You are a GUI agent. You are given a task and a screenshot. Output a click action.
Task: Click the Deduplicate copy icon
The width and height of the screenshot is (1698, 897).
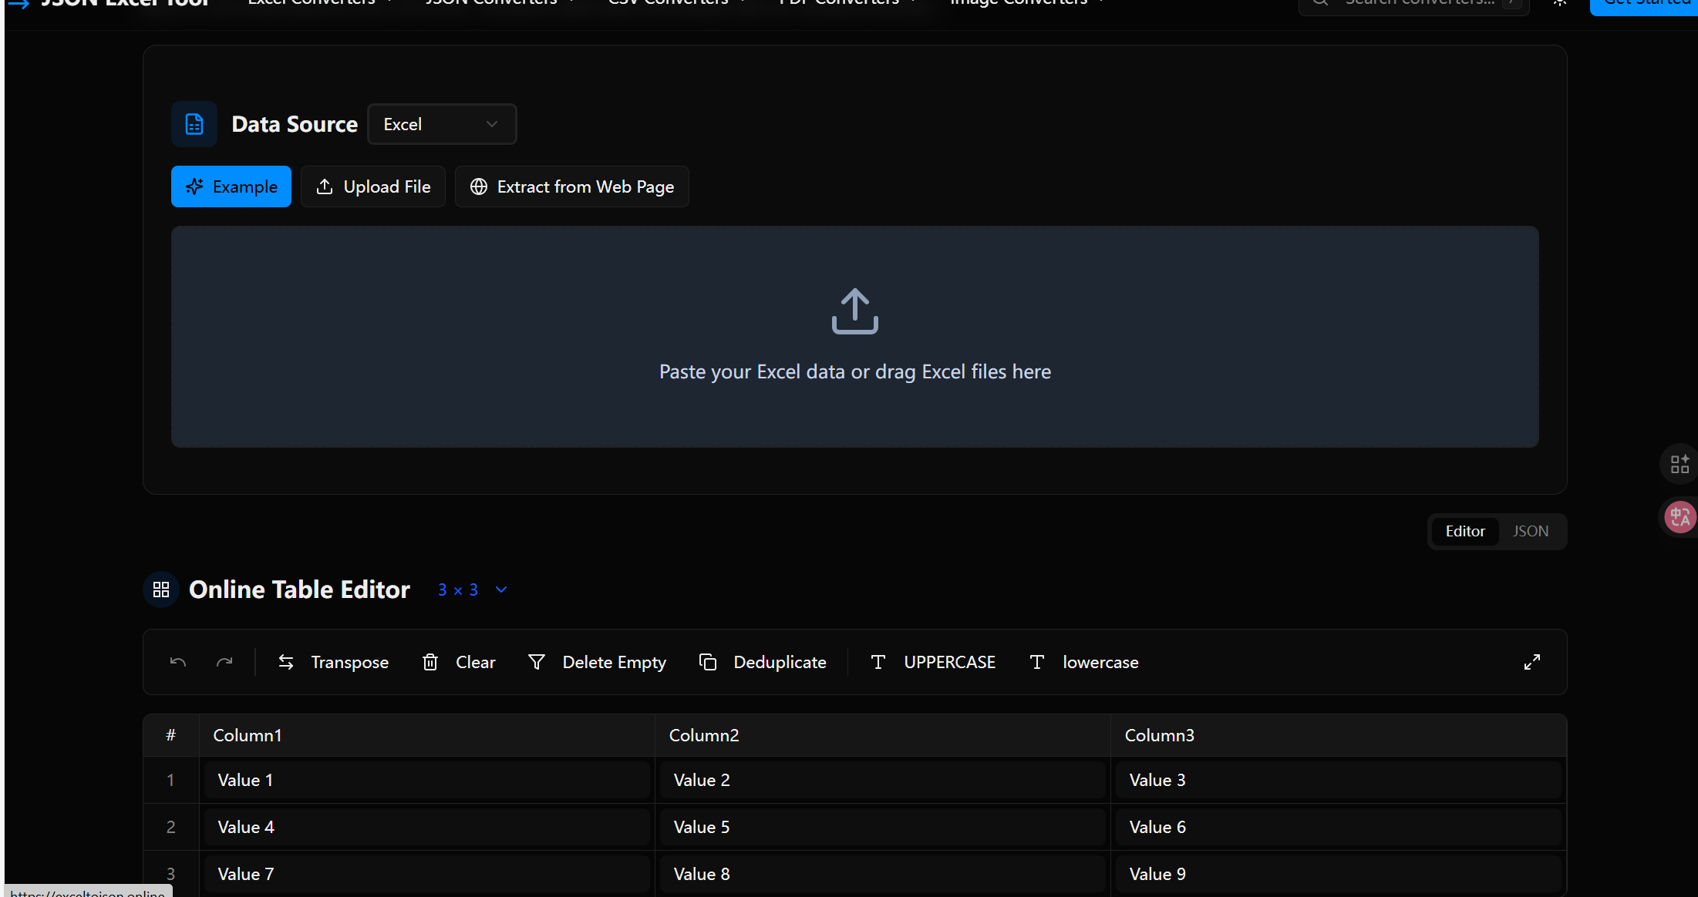coord(708,662)
